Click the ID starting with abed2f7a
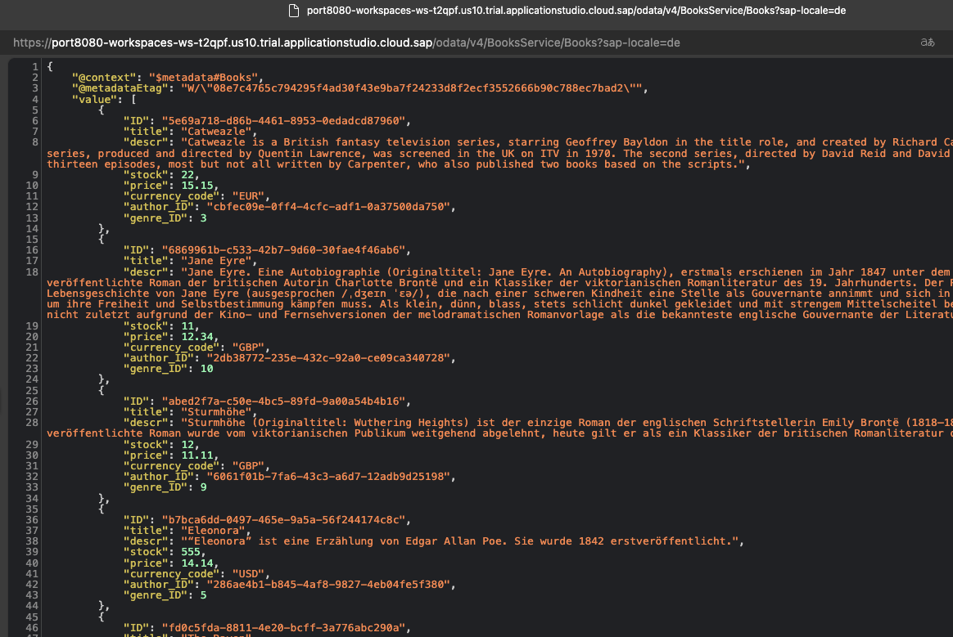This screenshot has width=953, height=637. pos(283,401)
